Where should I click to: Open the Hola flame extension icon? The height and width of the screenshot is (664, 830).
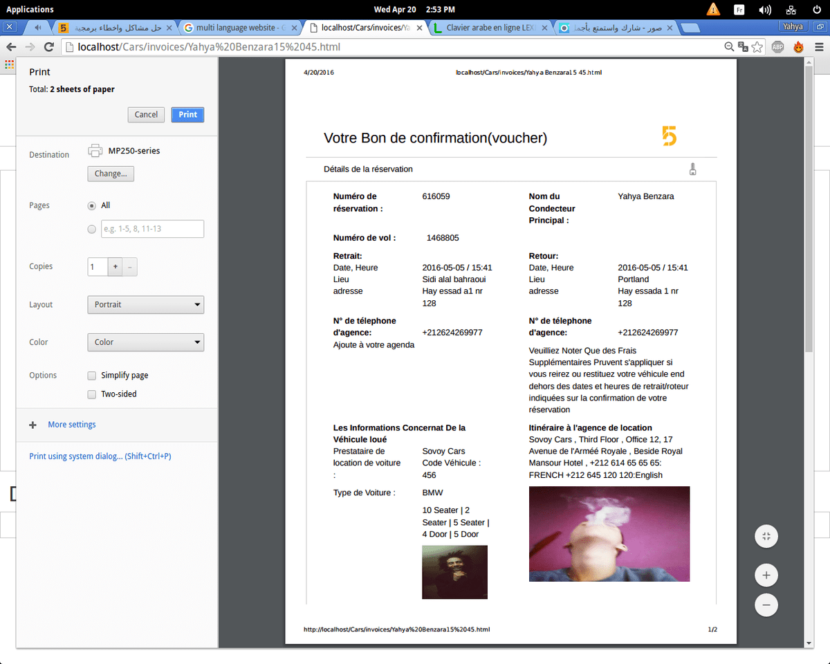pyautogui.click(x=798, y=46)
